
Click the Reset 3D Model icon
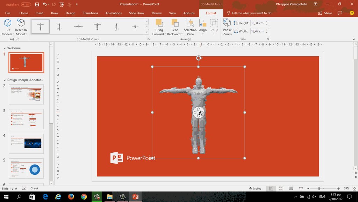21,23
